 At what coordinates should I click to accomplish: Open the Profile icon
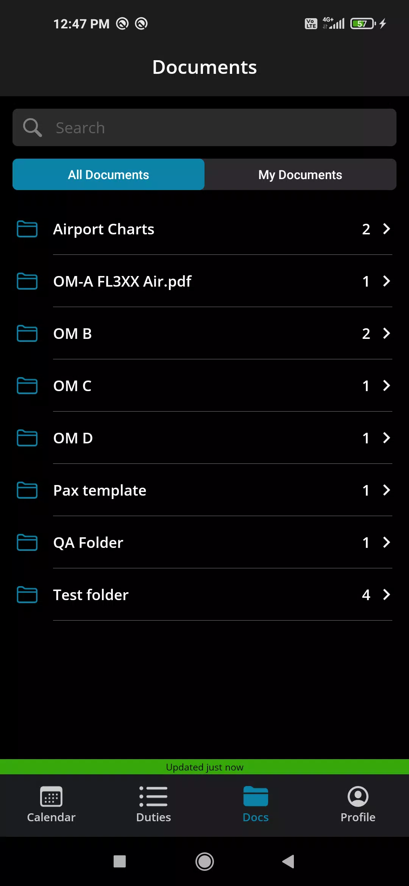tap(358, 796)
